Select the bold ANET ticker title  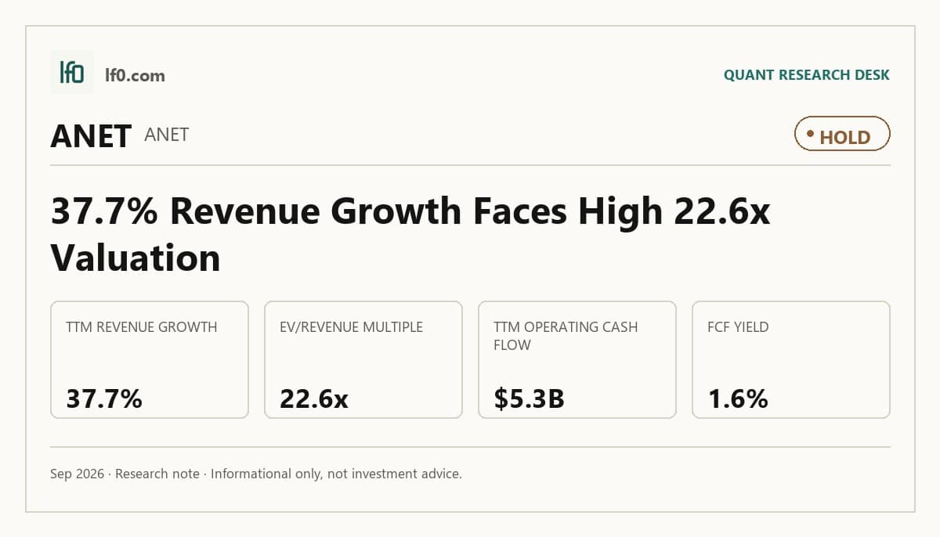[x=91, y=136]
